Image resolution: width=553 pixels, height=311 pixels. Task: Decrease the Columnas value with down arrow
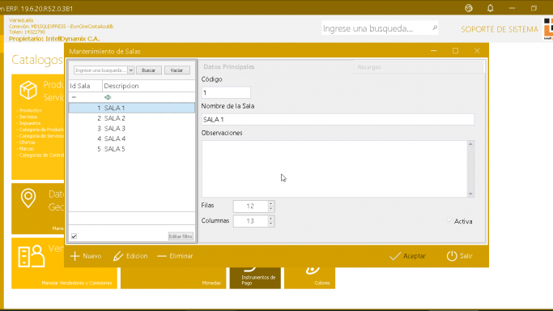pyautogui.click(x=271, y=224)
